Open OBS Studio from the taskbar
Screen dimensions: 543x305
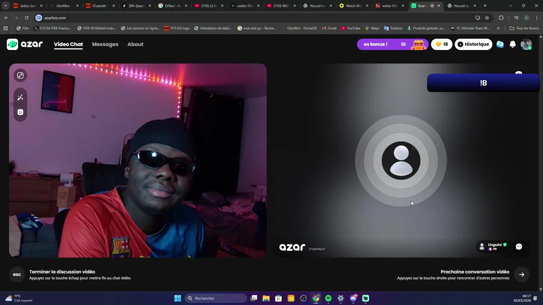[303, 298]
